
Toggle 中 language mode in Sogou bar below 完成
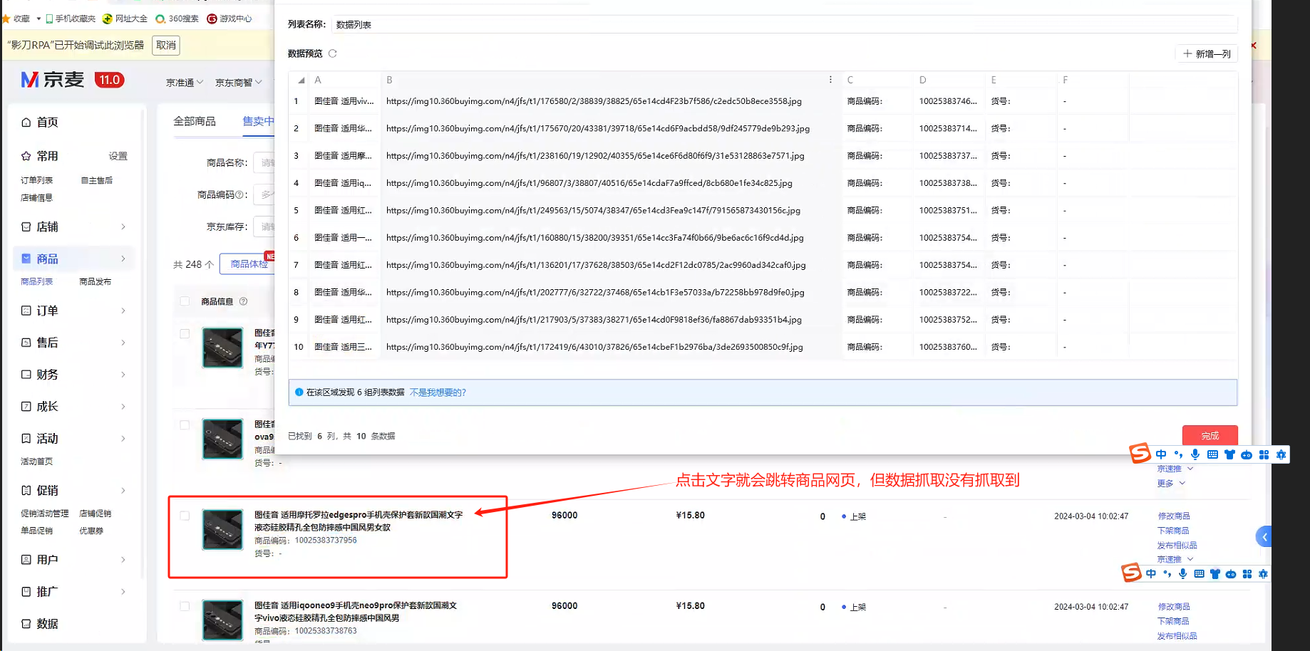tap(1161, 454)
